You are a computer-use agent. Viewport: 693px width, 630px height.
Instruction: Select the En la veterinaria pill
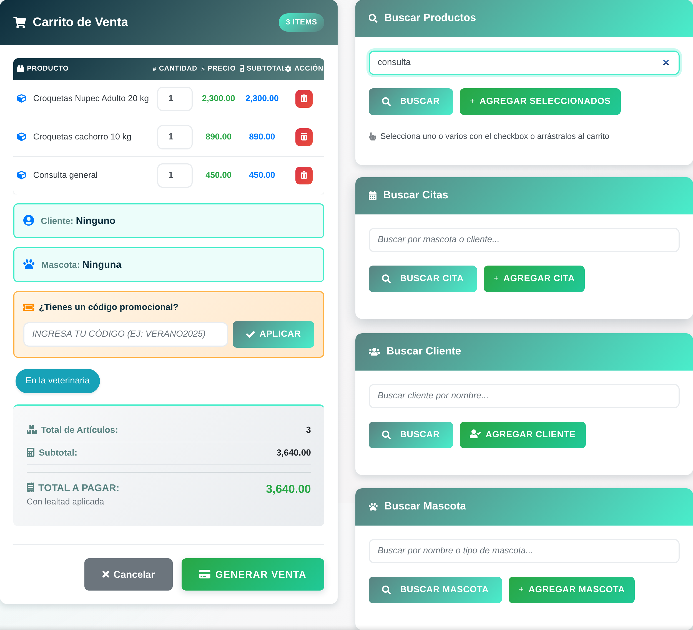click(x=57, y=381)
